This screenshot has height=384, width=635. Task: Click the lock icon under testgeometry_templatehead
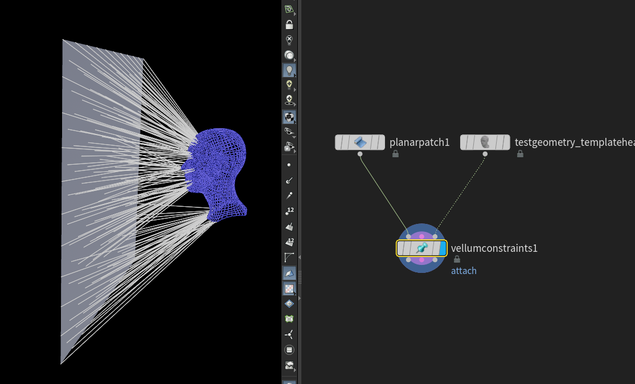tap(521, 154)
